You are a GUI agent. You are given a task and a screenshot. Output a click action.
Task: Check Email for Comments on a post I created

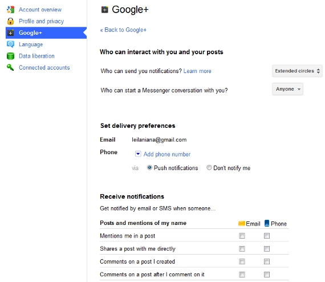point(242,261)
